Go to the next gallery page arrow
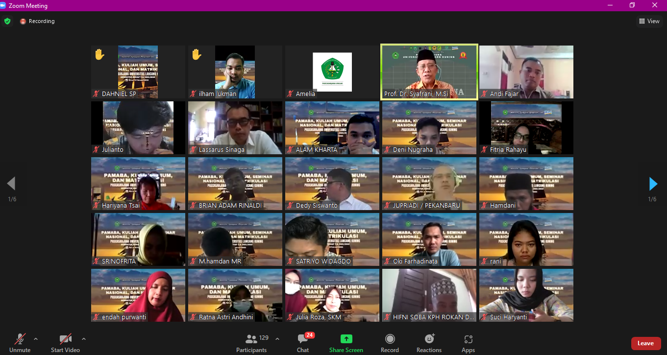The width and height of the screenshot is (667, 355). 653,184
